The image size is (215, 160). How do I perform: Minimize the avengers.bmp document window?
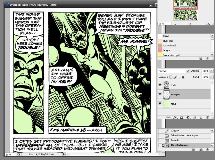[x=151, y=5]
